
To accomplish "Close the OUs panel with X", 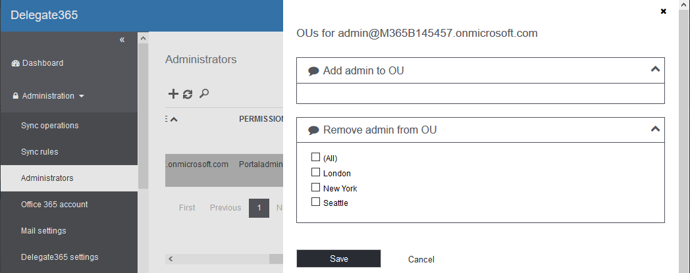I will (663, 11).
